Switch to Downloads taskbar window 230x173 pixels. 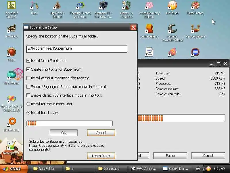point(112,169)
